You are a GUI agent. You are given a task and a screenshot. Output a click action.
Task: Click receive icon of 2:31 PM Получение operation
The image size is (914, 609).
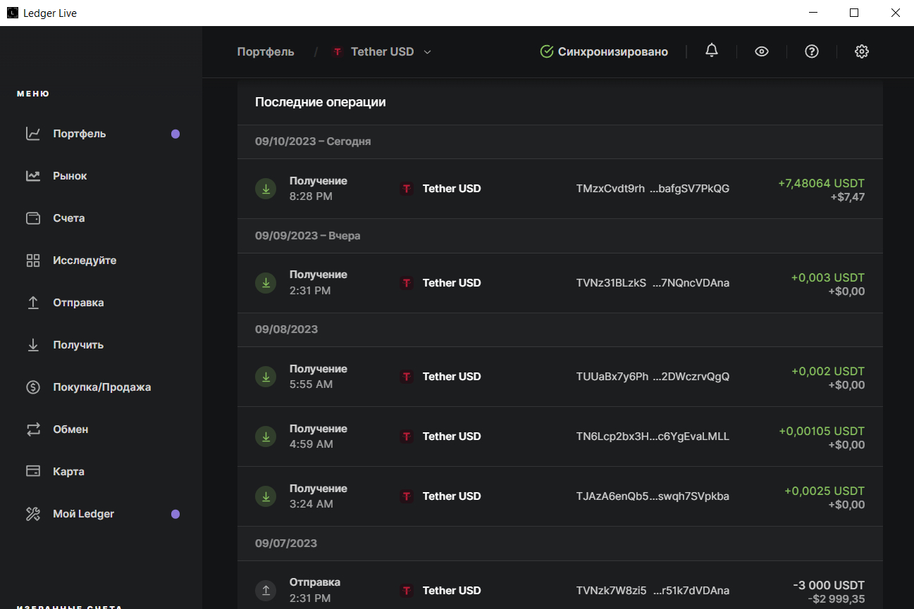(266, 283)
